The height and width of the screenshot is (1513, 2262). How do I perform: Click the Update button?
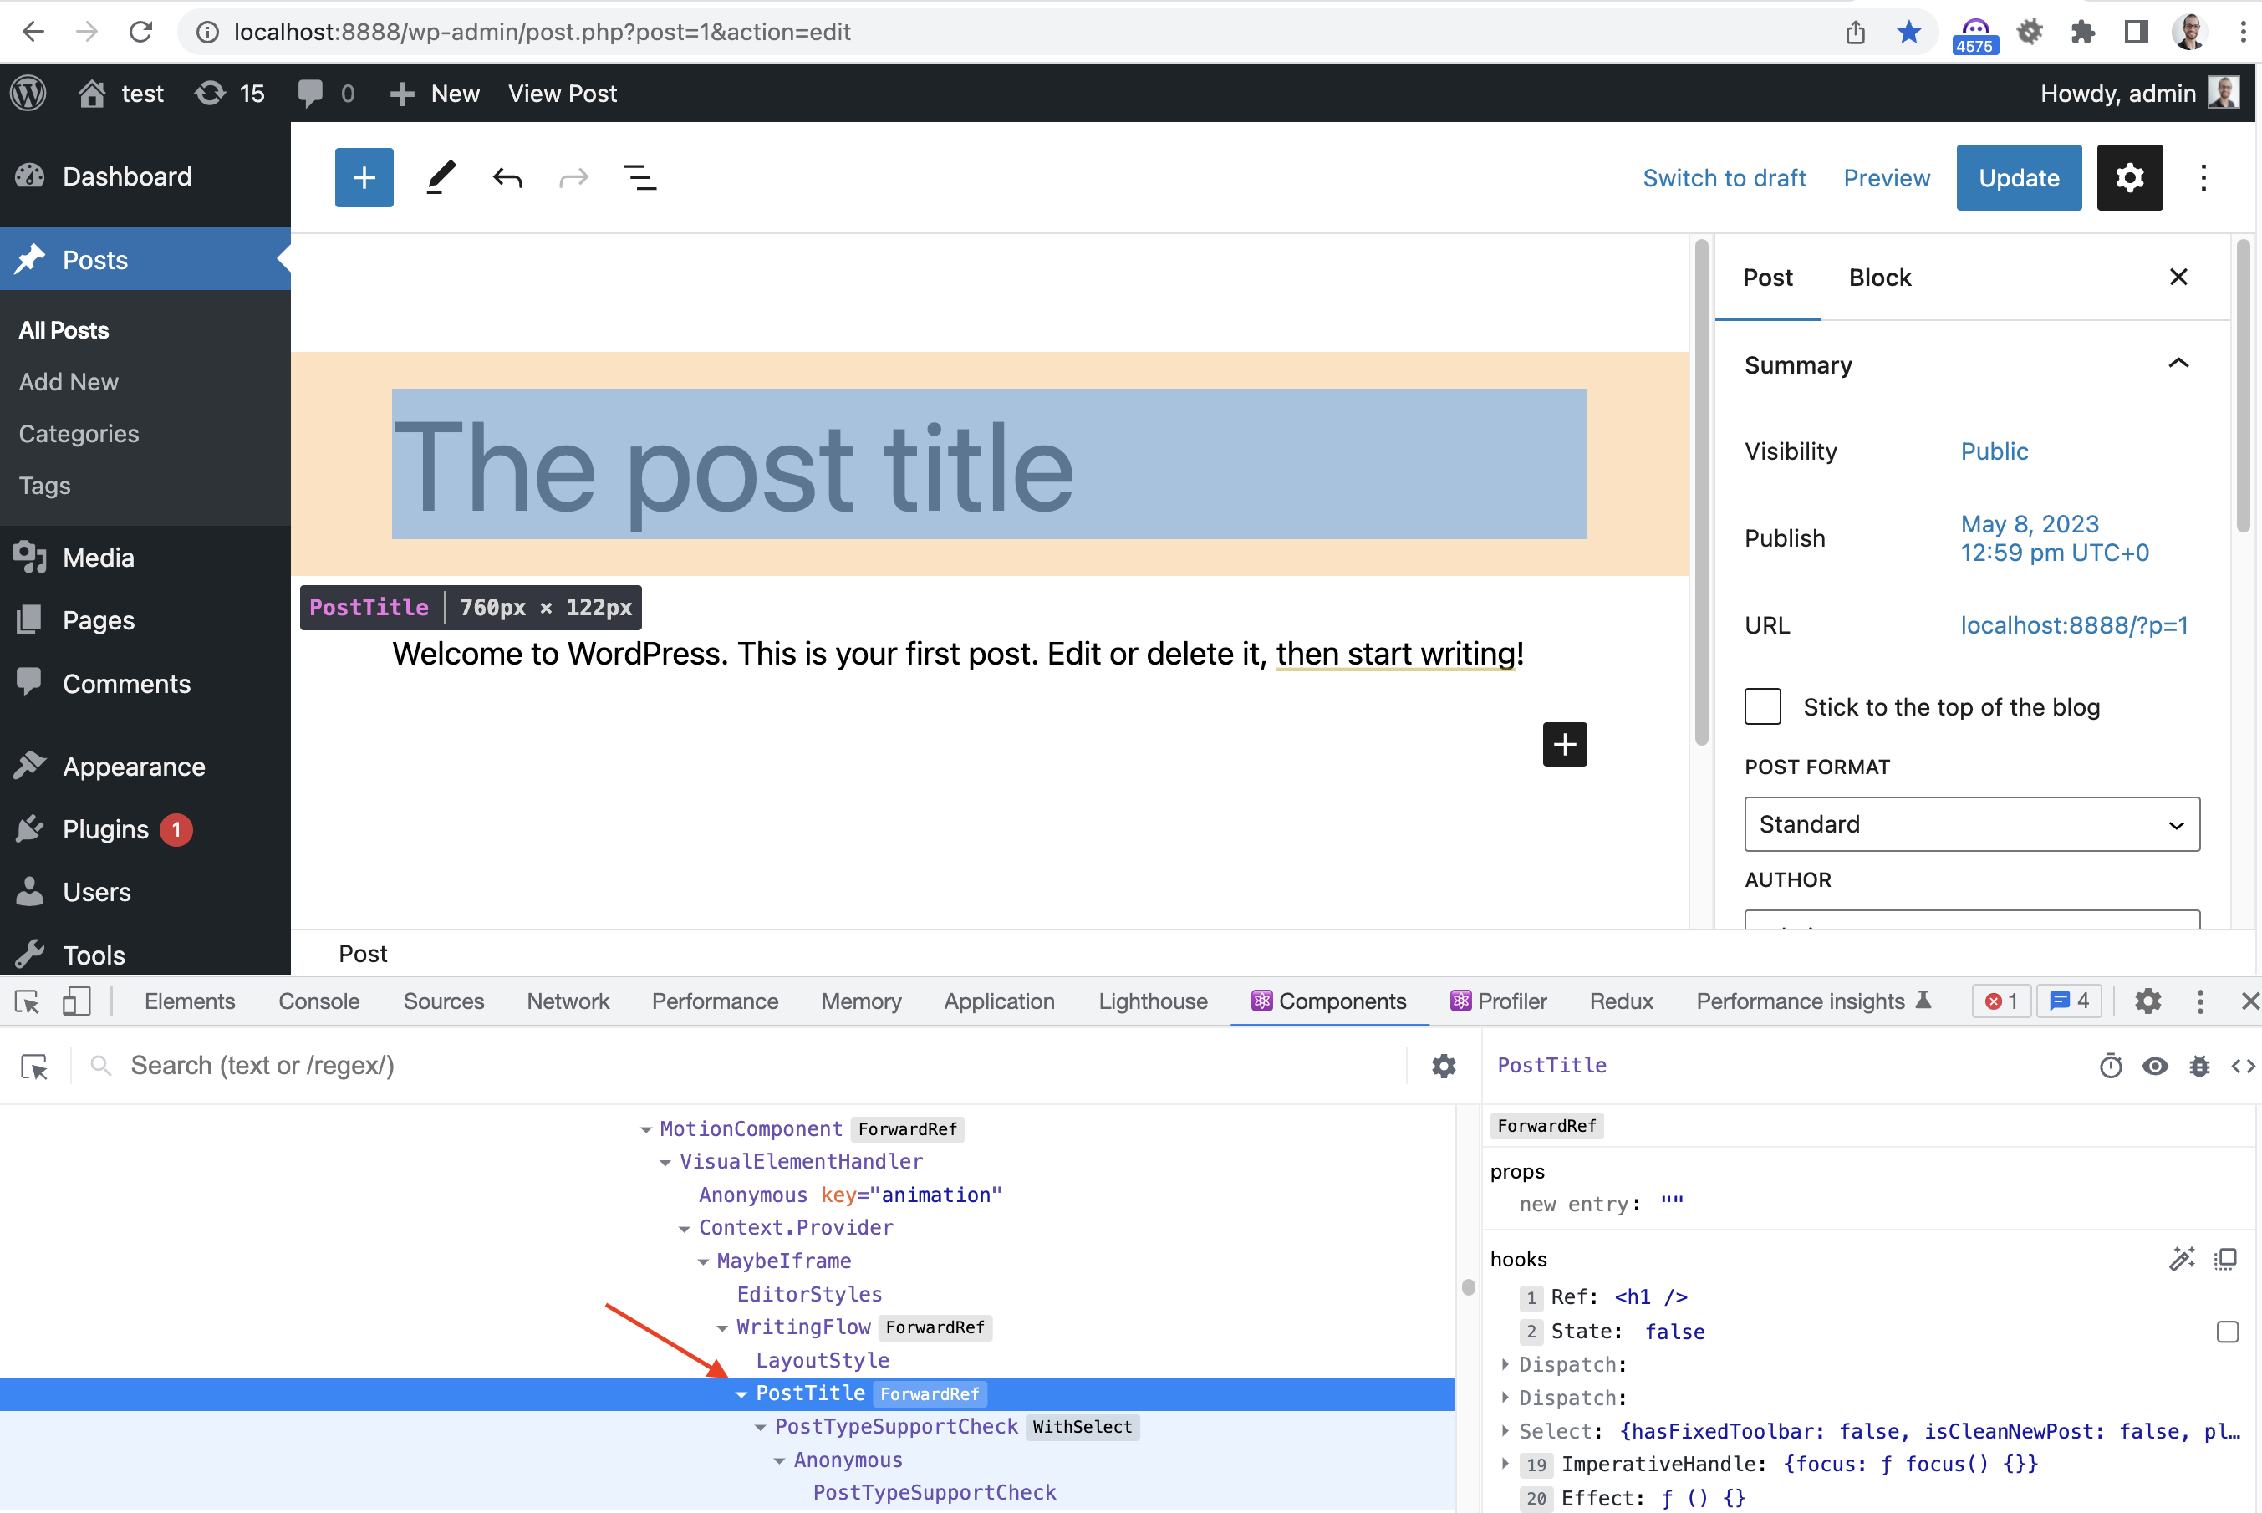[2019, 177]
